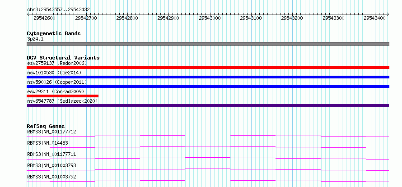The height and width of the screenshot is (187, 402).
Task: Select transcript label RBMS3|NM_001177712
Action: (51, 132)
